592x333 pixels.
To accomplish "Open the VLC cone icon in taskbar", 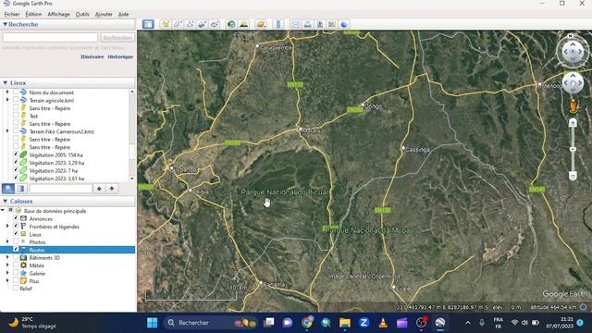I will pyautogui.click(x=383, y=323).
